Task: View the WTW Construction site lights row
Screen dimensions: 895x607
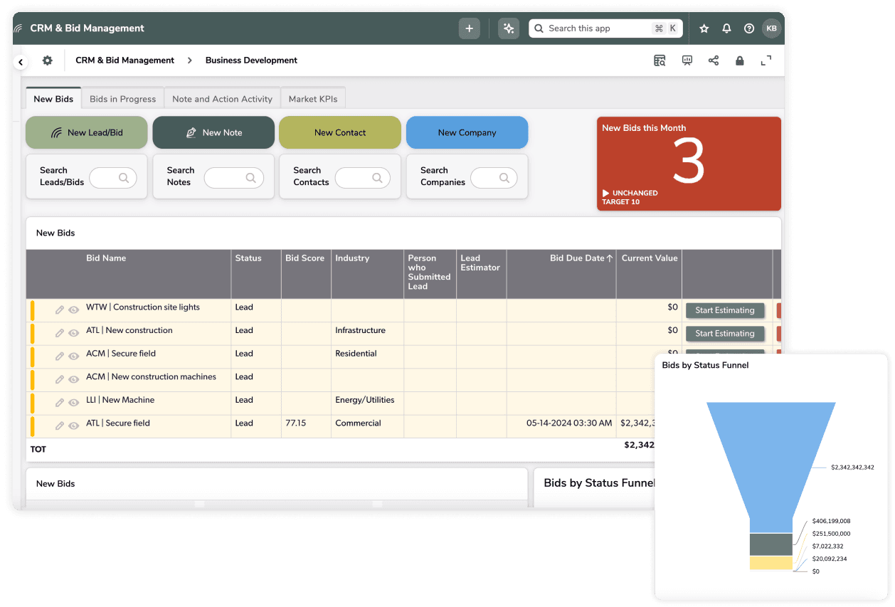Action: pos(73,310)
